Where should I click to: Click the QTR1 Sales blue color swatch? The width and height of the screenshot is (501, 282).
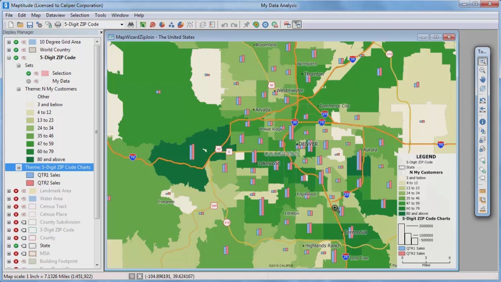pyautogui.click(x=30, y=175)
